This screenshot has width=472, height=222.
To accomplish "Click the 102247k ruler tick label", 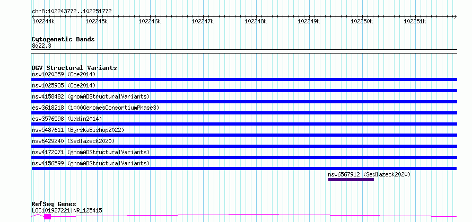I will pos(203,21).
